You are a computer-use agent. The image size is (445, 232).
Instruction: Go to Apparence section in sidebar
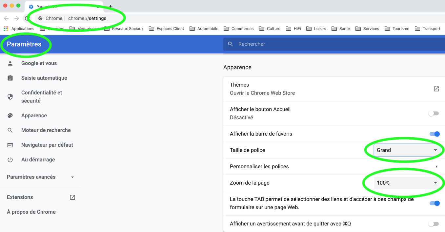(x=34, y=116)
